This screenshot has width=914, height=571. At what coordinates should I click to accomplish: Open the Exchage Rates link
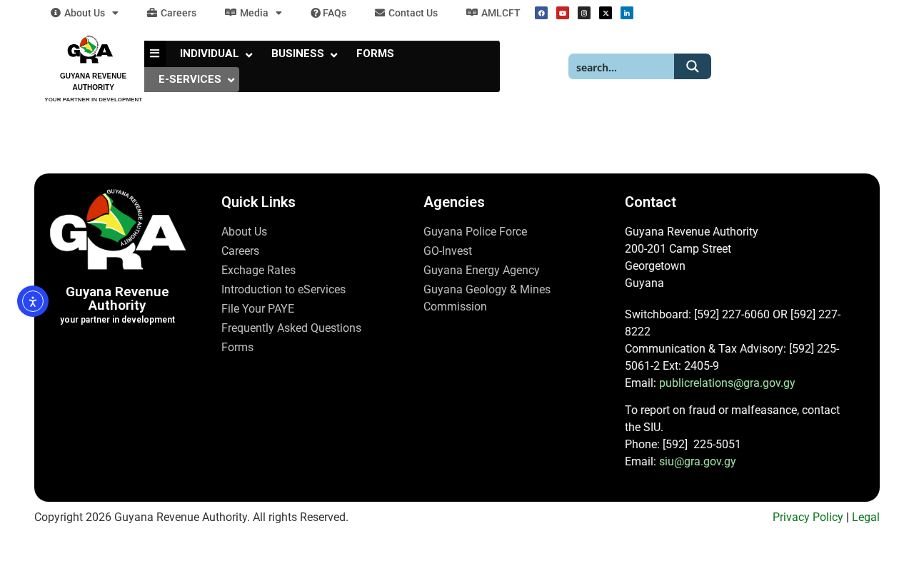258,271
